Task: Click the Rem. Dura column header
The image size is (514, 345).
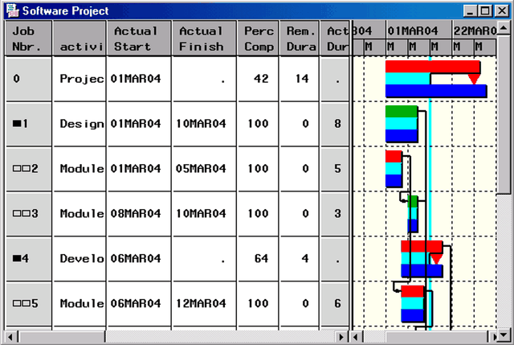Action: (299, 39)
